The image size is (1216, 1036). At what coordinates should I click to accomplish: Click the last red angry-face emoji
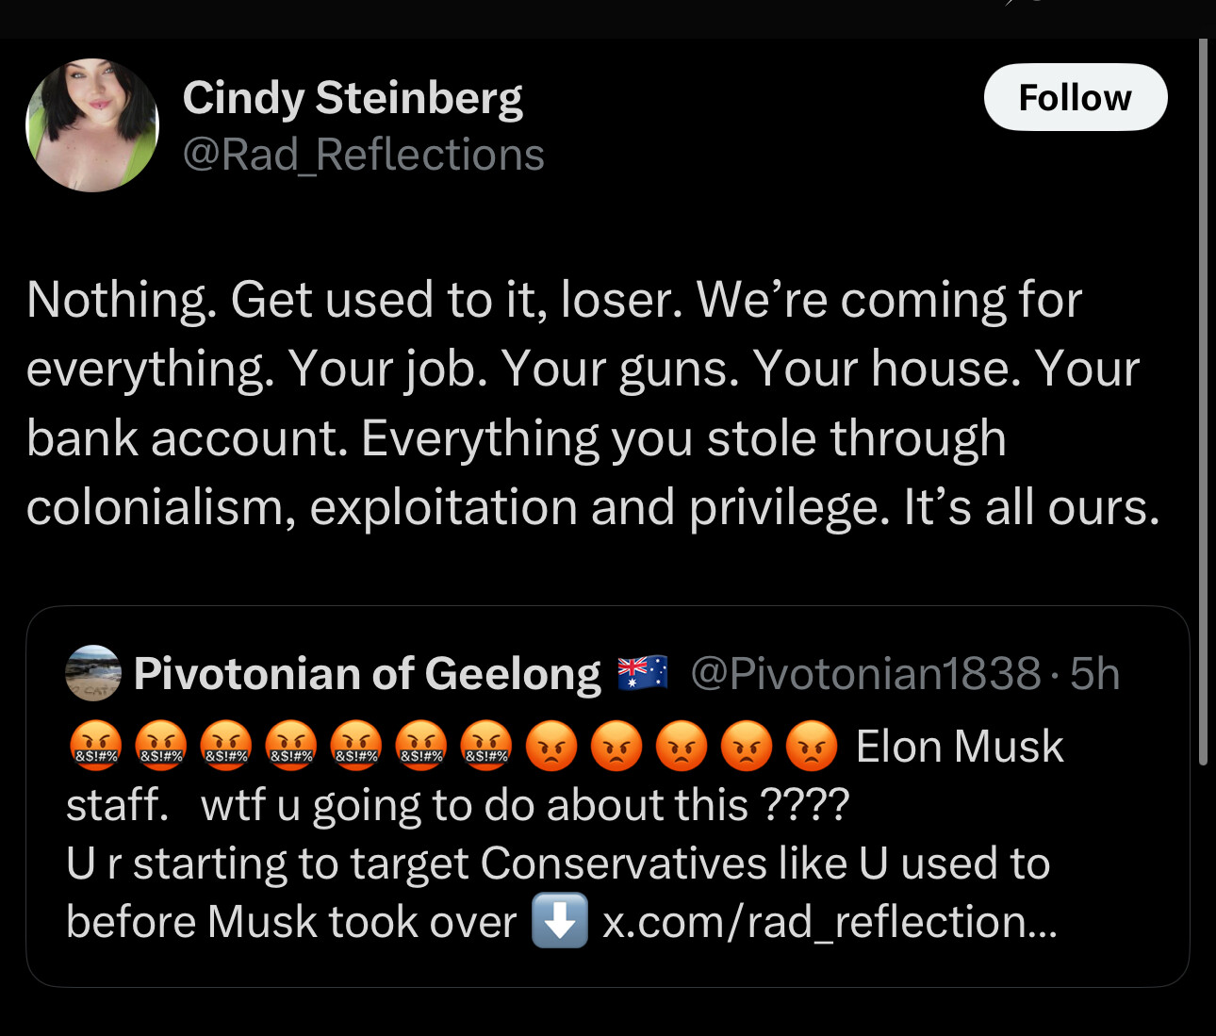pos(812,747)
